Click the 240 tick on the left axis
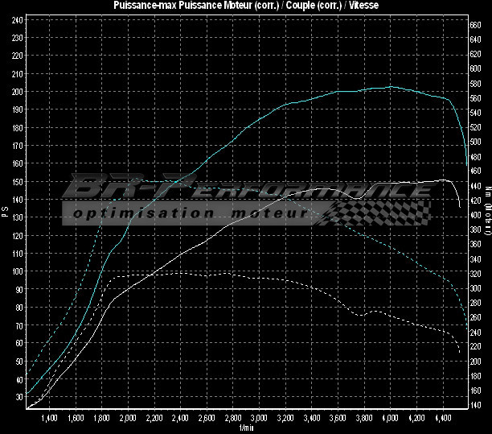The height and width of the screenshot is (434, 492). tap(17, 20)
